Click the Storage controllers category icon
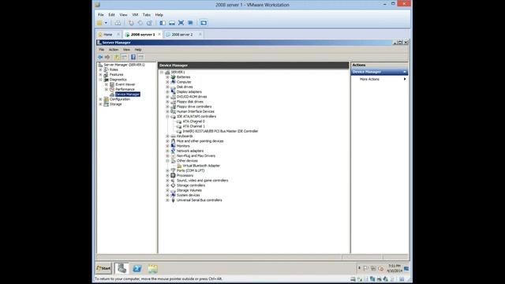 coord(173,185)
